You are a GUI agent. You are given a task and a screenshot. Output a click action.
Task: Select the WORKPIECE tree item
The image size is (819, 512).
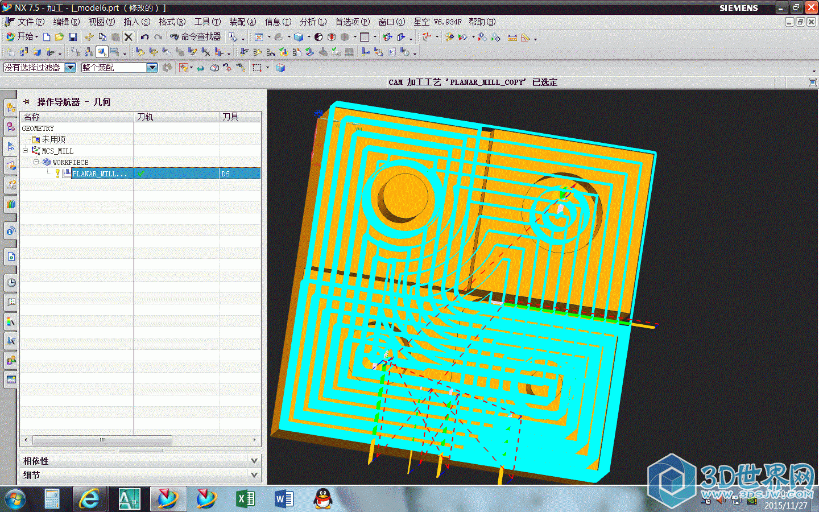71,162
